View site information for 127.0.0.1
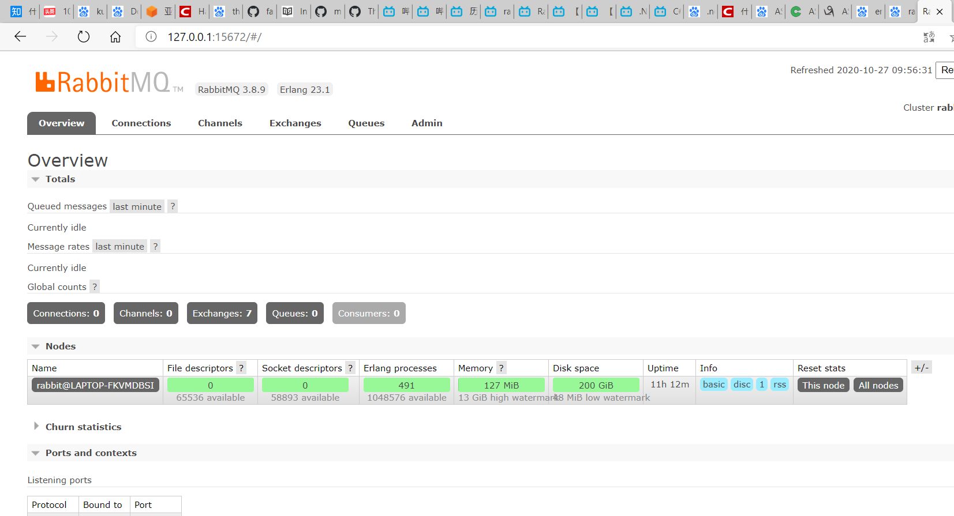 click(x=151, y=37)
